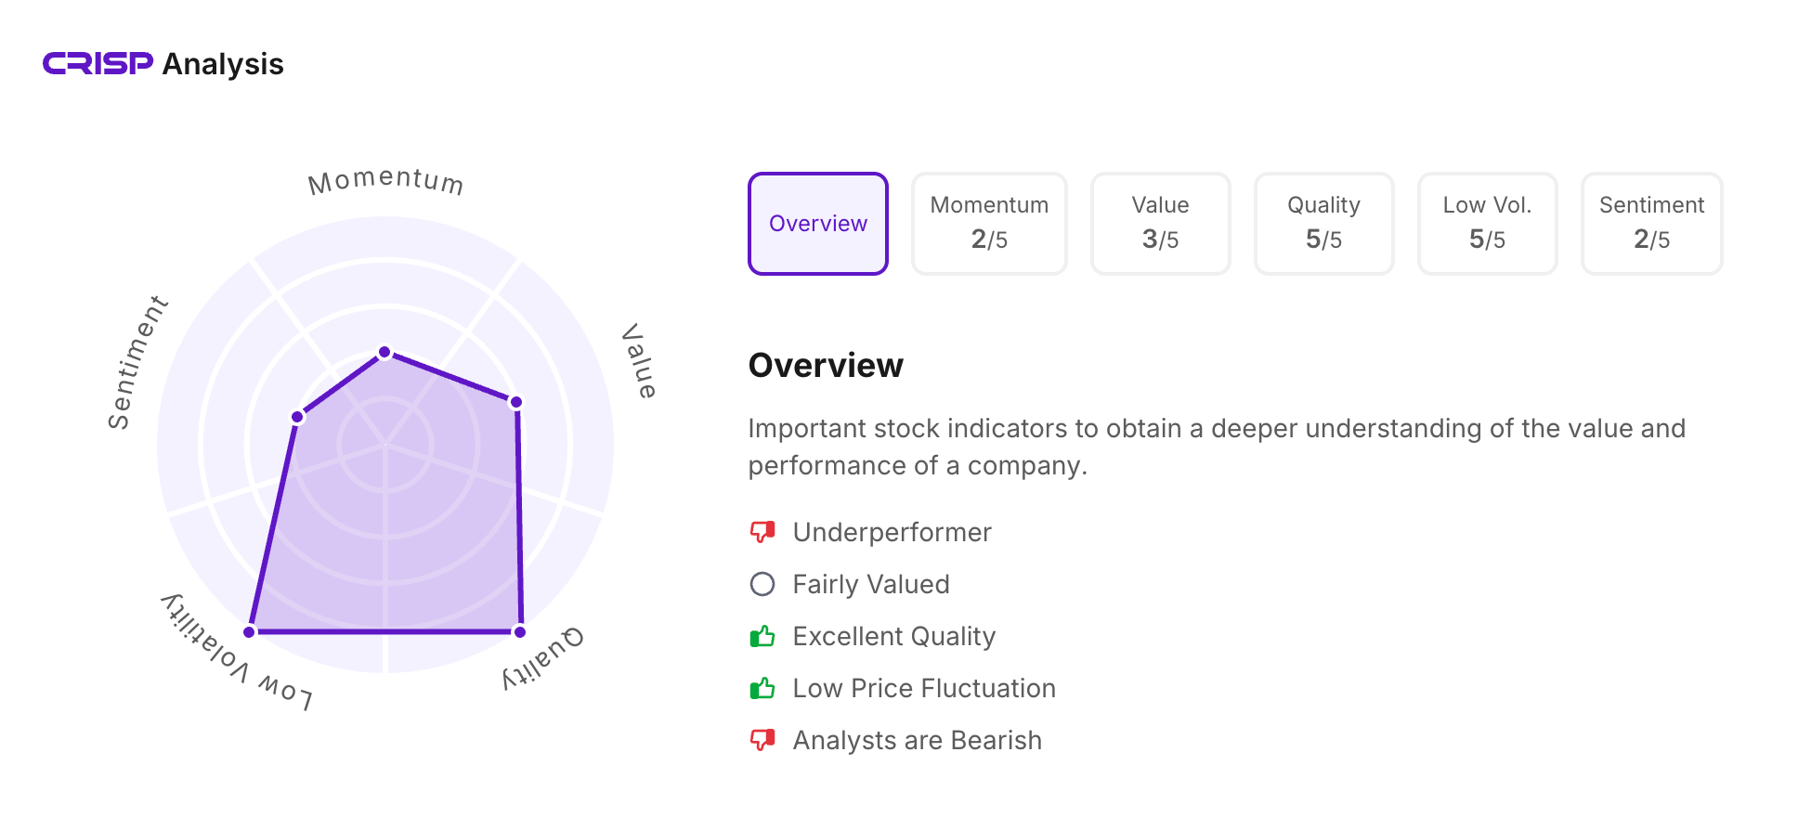
Task: Open the Quality 5/5 tab
Action: point(1323,224)
